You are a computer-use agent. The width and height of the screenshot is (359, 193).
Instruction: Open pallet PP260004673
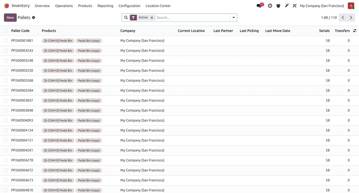(22, 180)
